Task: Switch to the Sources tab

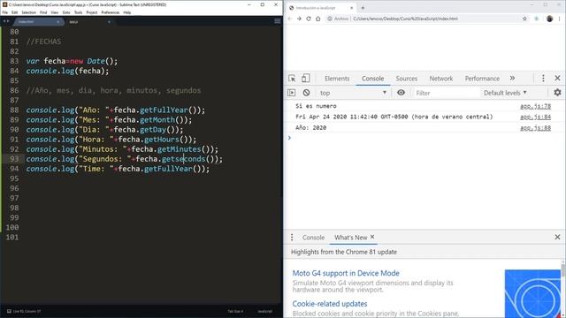Action: click(406, 79)
